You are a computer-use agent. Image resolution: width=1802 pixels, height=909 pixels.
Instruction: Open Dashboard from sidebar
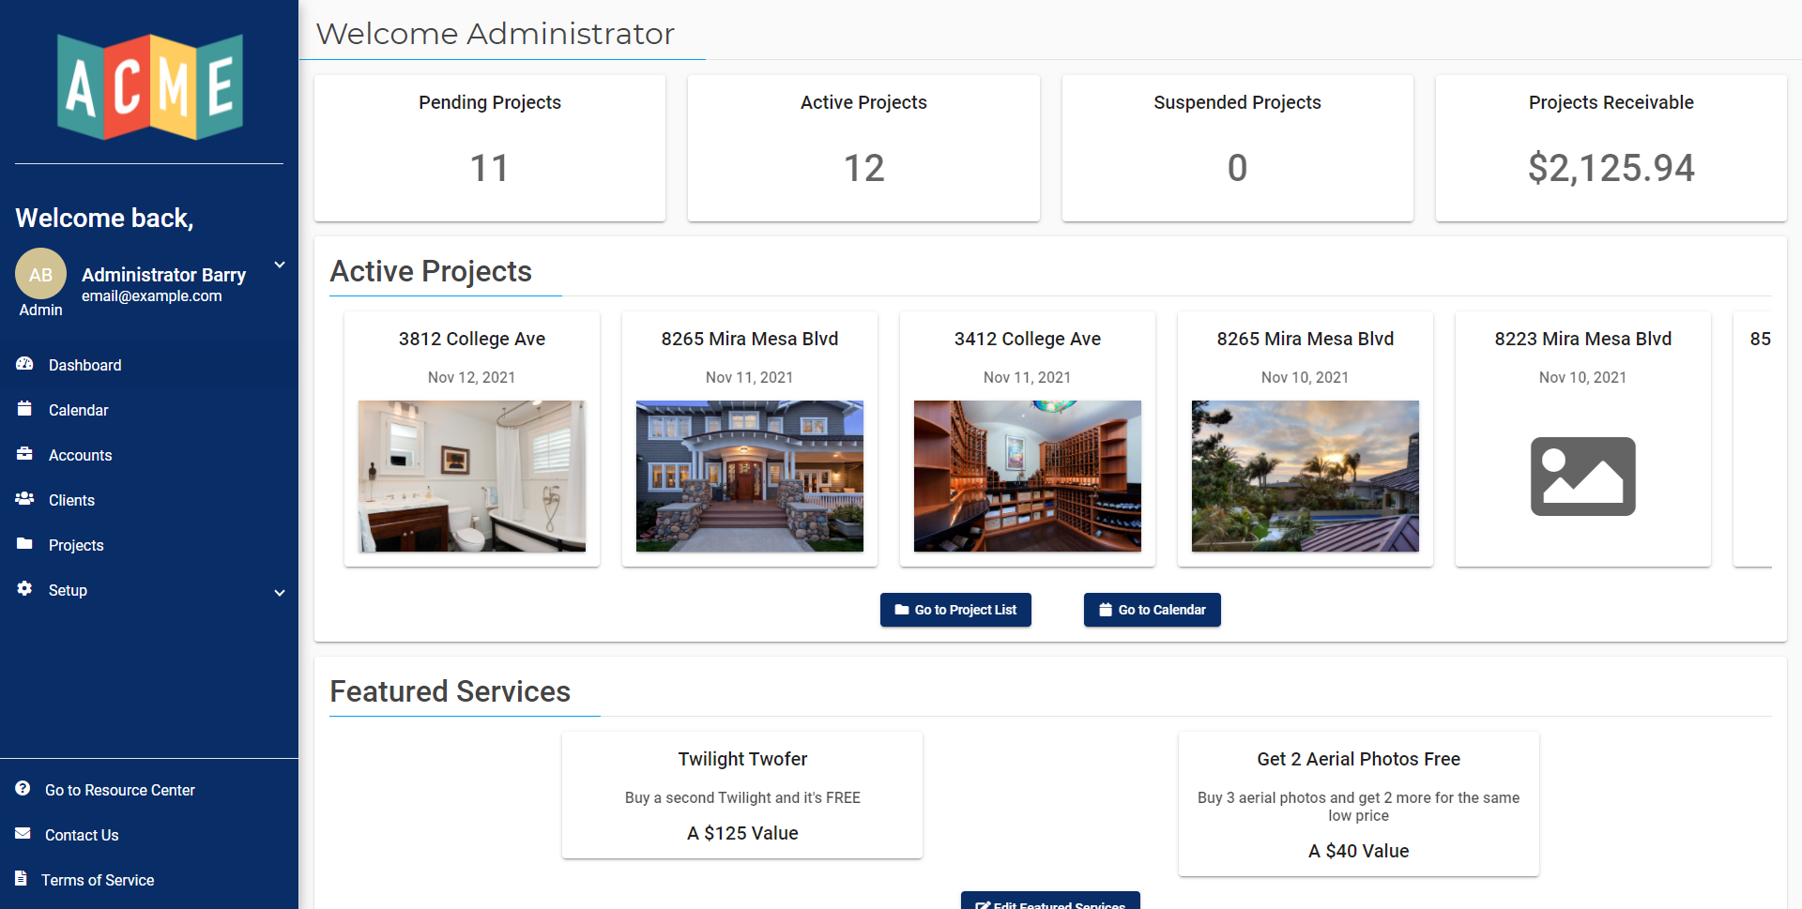tap(149, 365)
